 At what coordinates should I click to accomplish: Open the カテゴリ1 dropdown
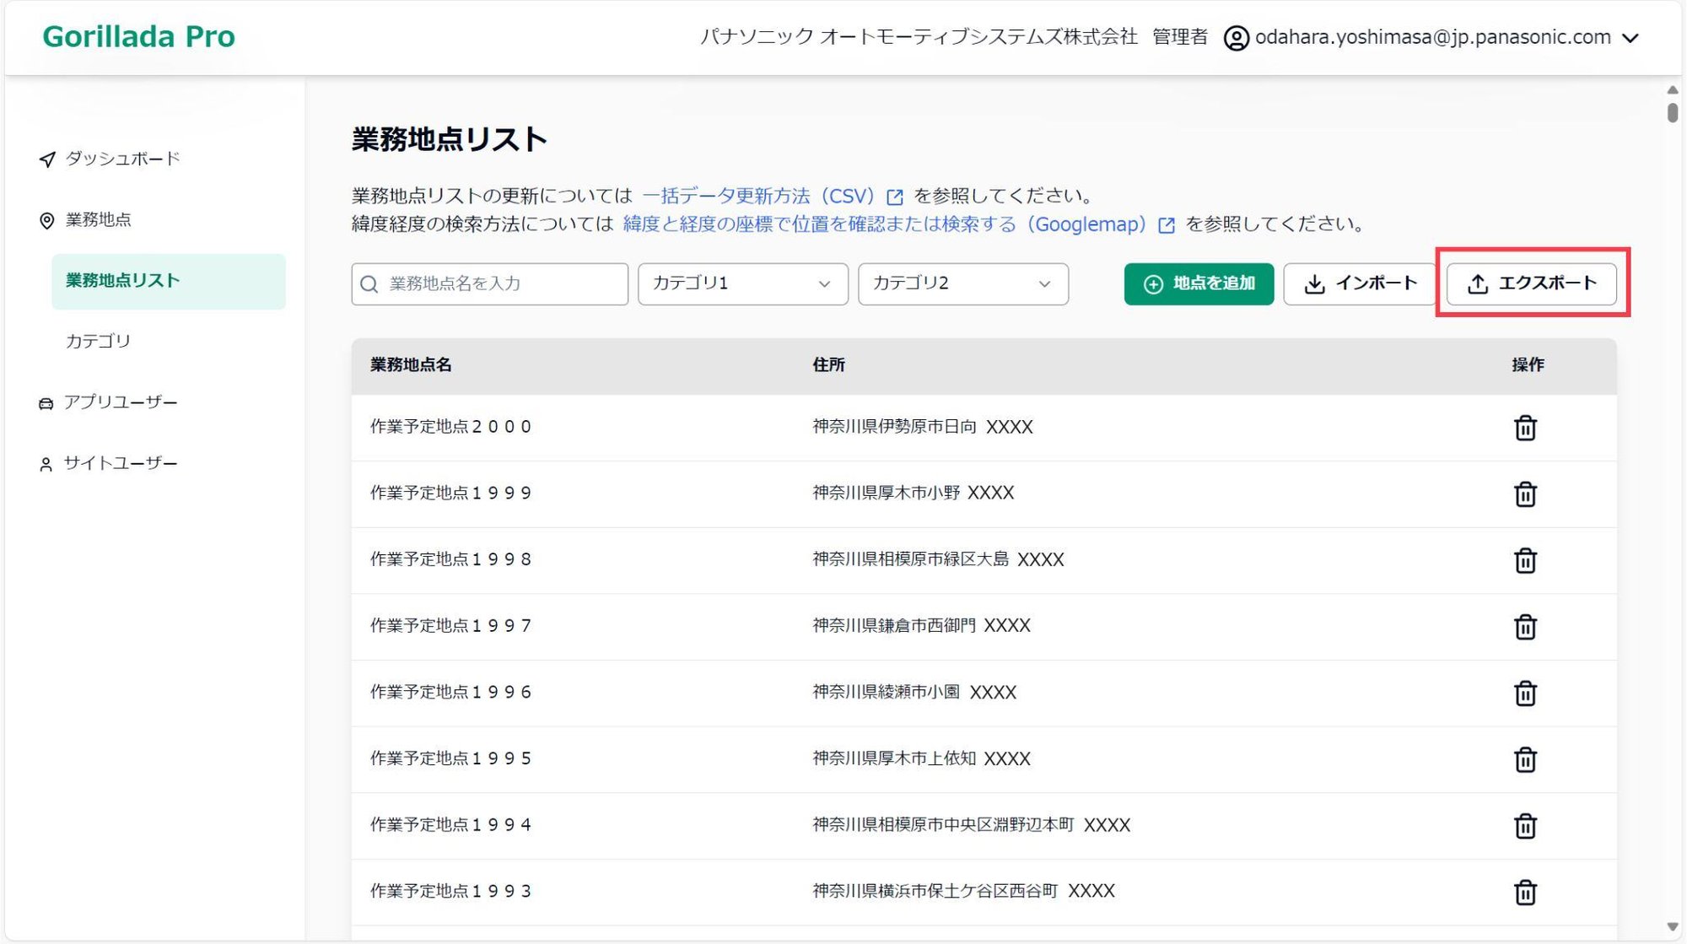tap(742, 283)
